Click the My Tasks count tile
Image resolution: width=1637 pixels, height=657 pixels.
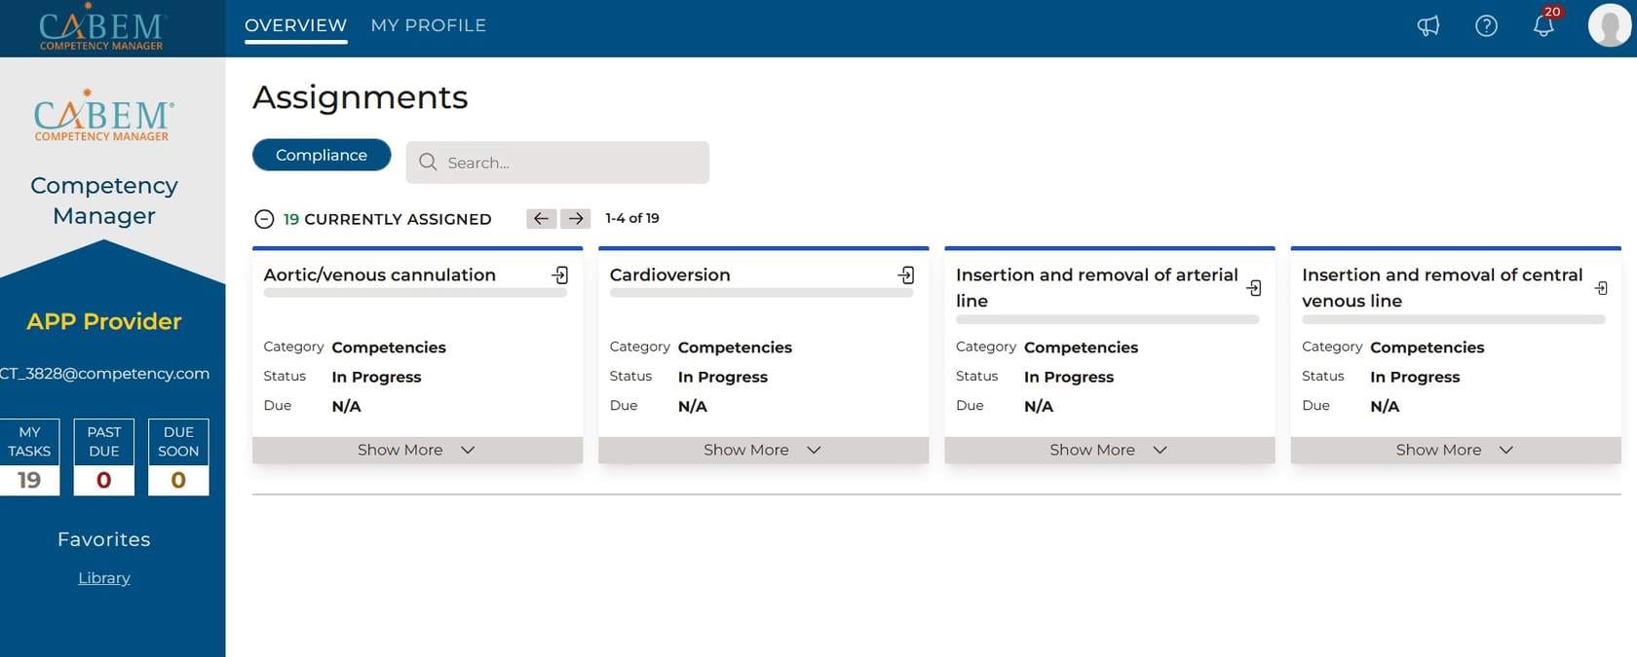(x=29, y=457)
